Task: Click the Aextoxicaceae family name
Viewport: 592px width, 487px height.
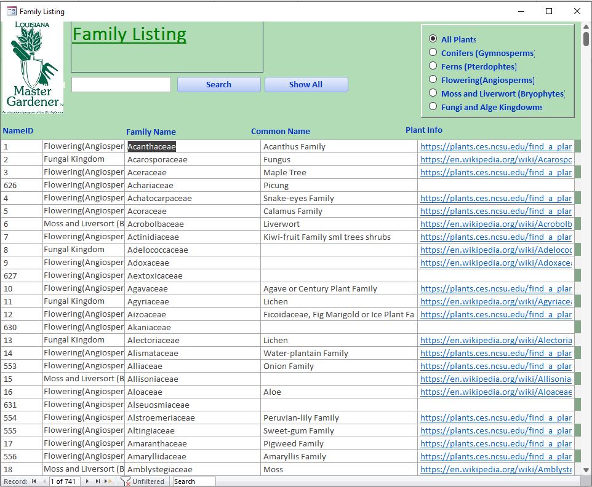Action: tap(192, 275)
